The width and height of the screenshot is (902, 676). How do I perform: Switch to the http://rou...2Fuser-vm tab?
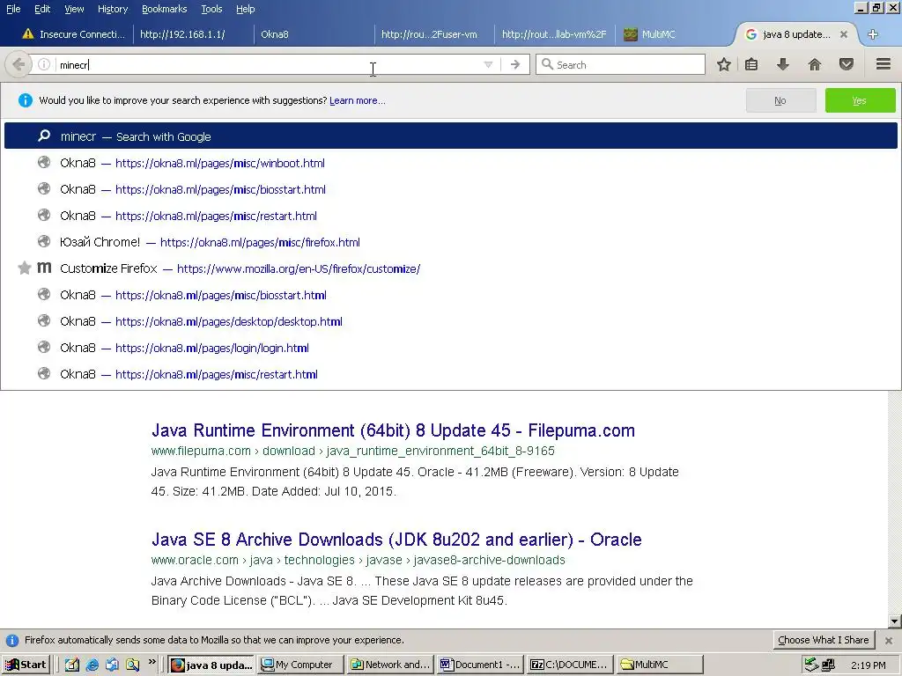(x=434, y=34)
